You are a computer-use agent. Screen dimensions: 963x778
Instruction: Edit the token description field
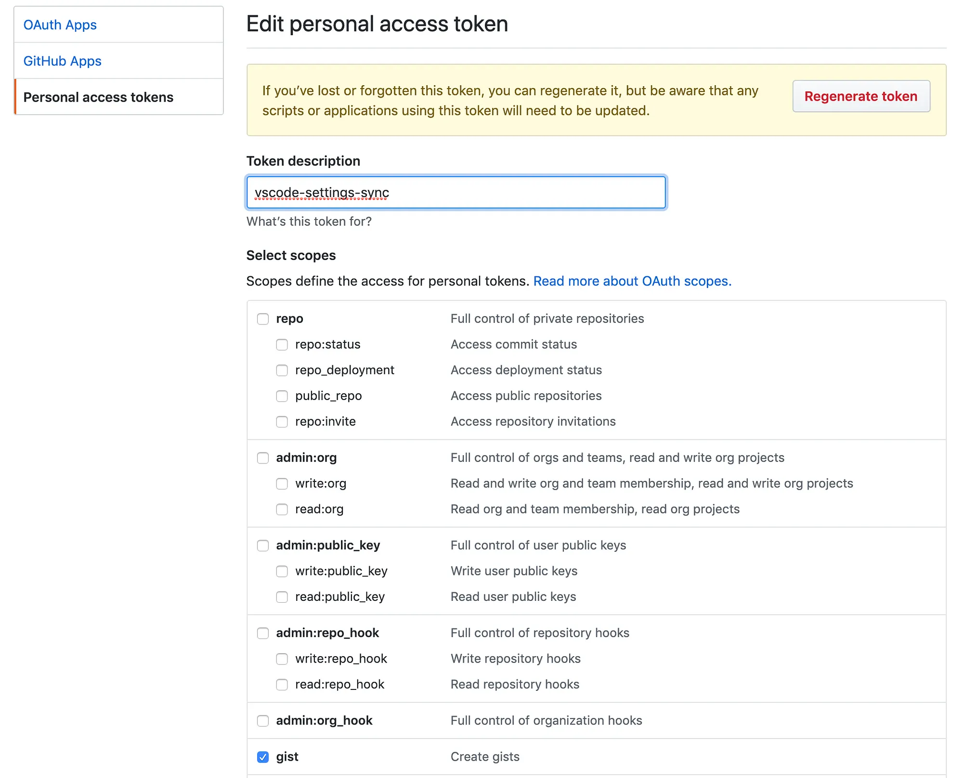click(x=456, y=192)
